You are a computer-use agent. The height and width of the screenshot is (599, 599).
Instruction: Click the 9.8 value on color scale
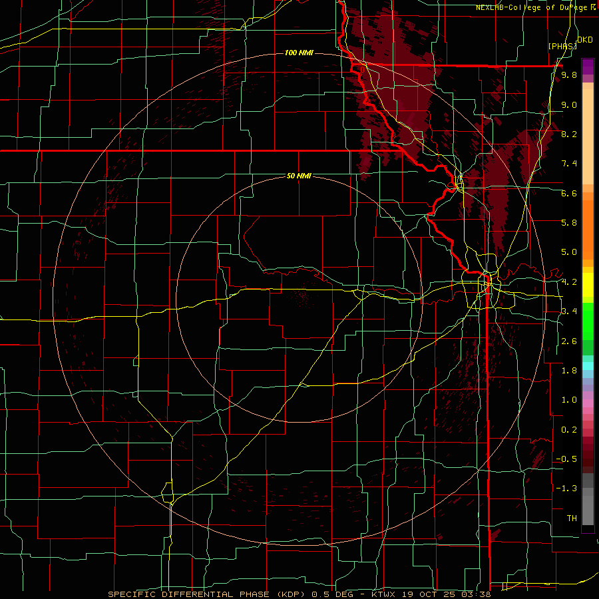click(569, 75)
